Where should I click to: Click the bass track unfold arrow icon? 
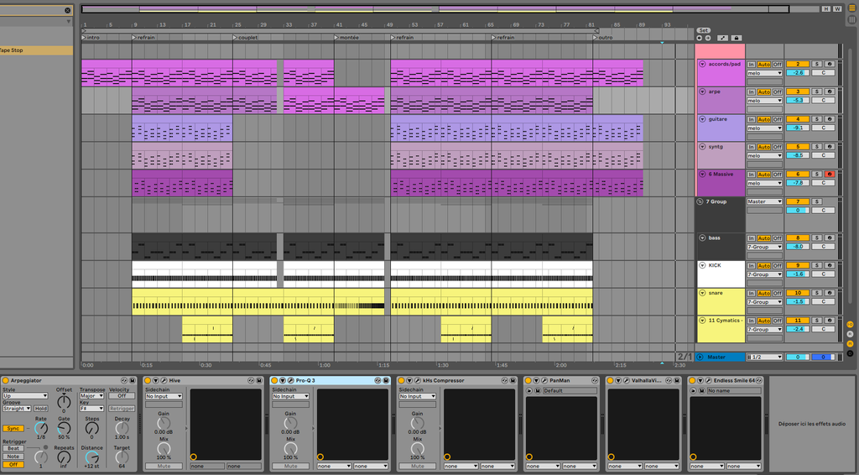tap(702, 237)
